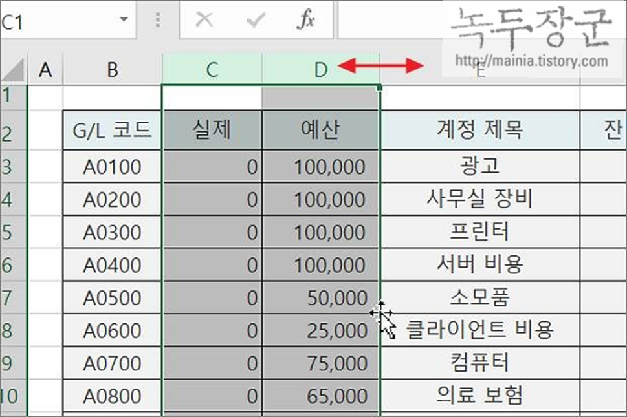Select row 9 header
The width and height of the screenshot is (627, 417).
click(x=13, y=363)
